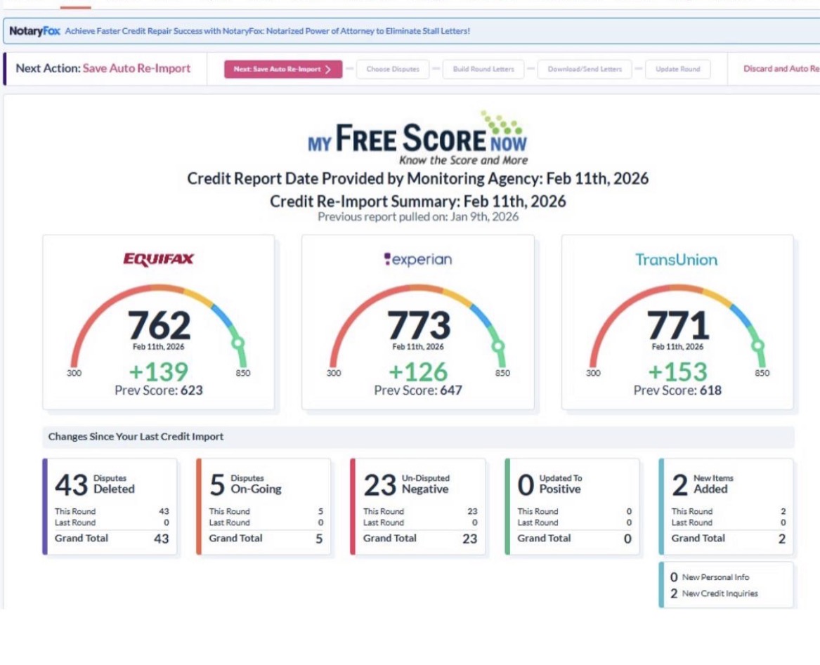The height and width of the screenshot is (665, 820).
Task: Click Discard and Auto Re-Import link
Action: click(781, 69)
